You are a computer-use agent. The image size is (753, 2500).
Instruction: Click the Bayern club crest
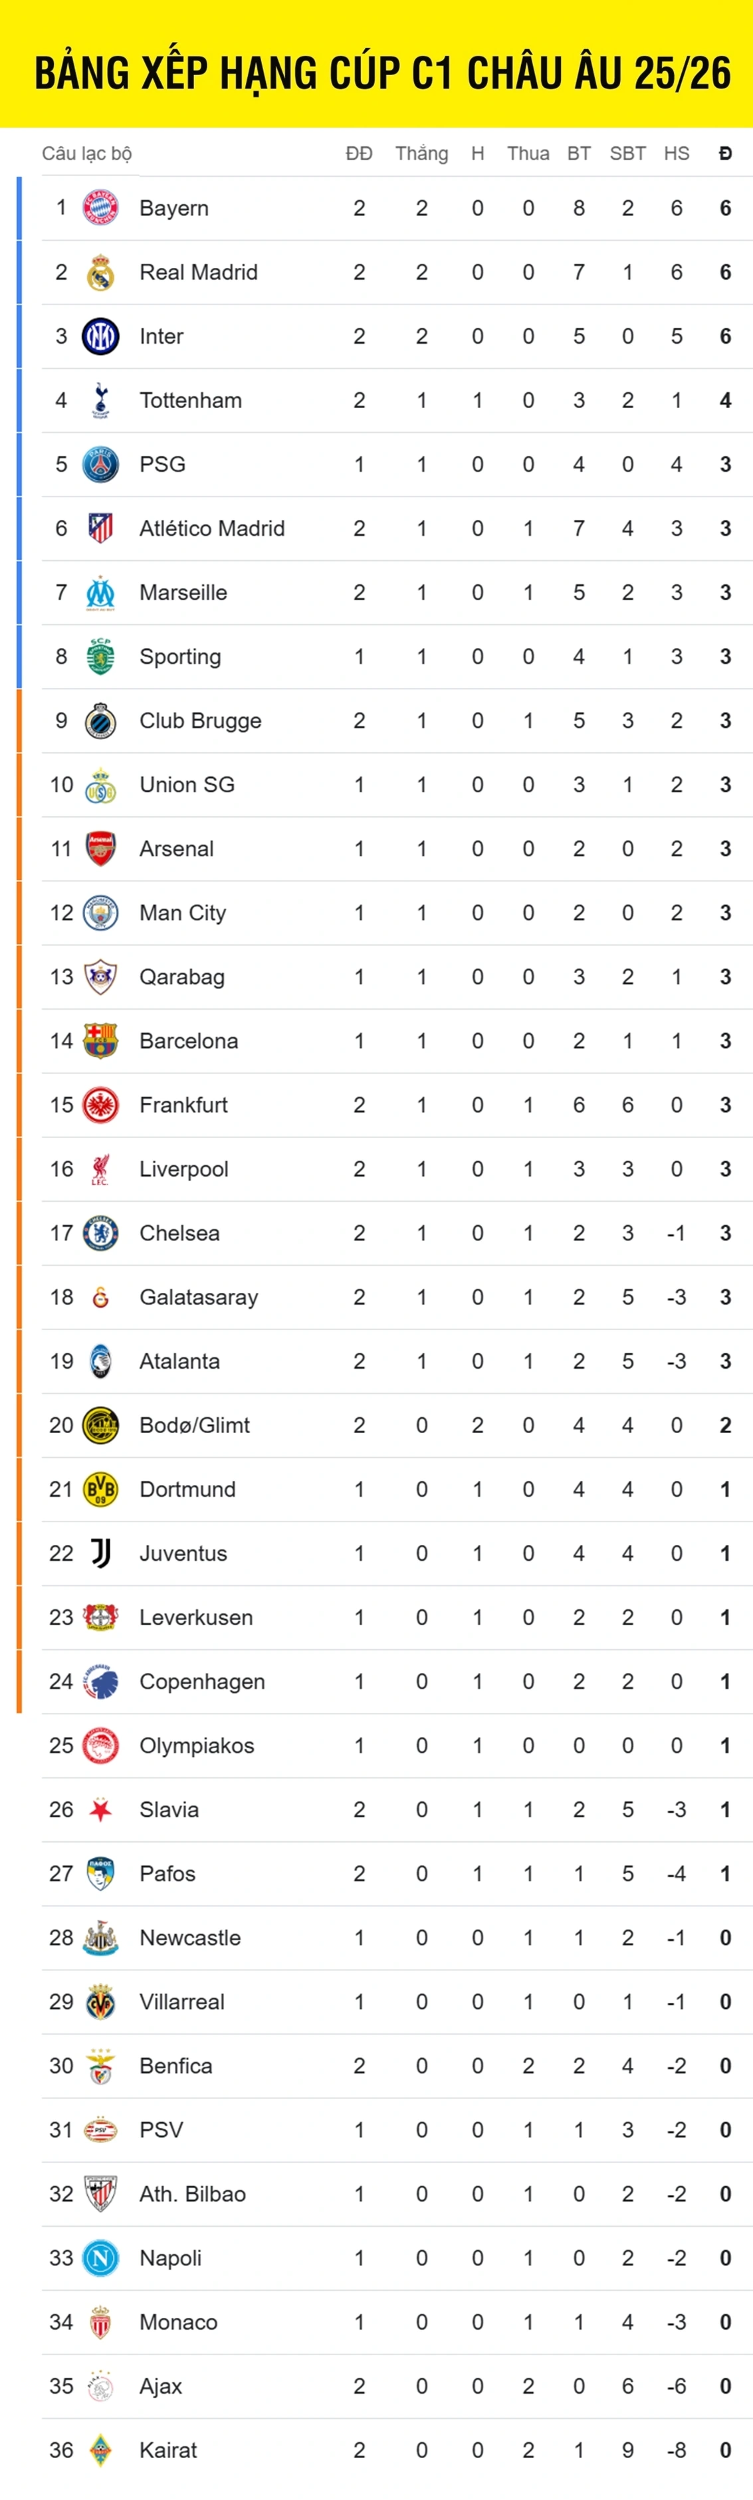(101, 207)
